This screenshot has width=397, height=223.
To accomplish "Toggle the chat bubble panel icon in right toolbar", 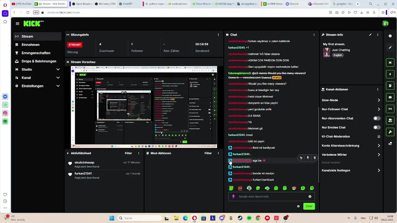I will [390, 97].
